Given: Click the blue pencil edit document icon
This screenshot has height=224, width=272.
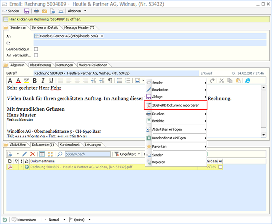Looking at the screenshot, I should tap(24, 154).
